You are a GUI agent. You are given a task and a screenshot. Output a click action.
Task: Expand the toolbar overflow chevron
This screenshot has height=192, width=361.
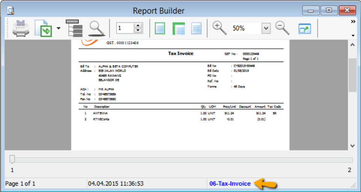[353, 22]
